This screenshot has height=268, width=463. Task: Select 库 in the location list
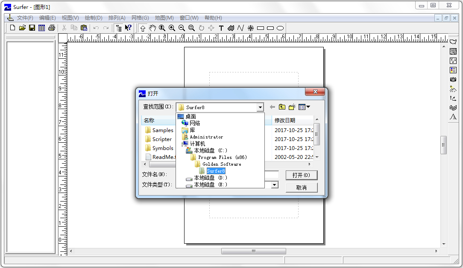(192, 130)
